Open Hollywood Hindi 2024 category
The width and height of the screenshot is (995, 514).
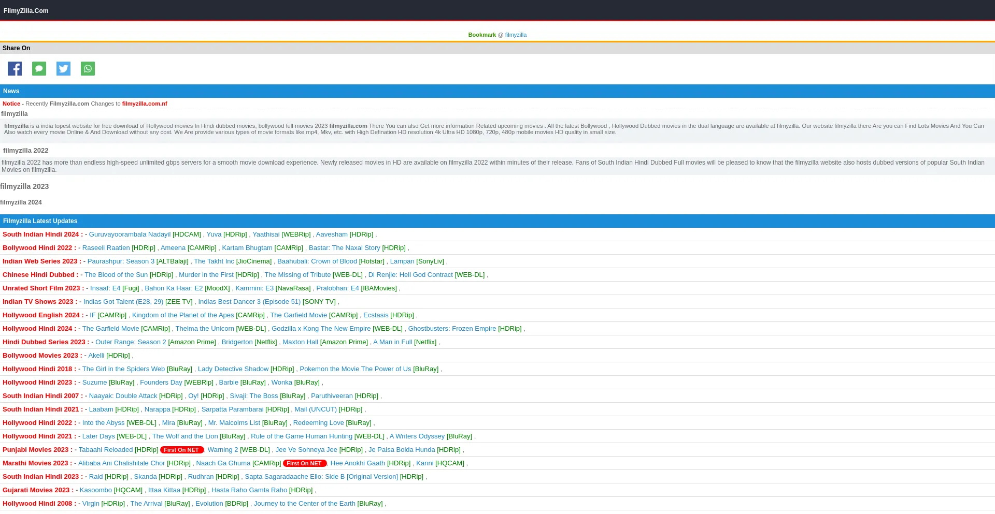[x=37, y=329]
